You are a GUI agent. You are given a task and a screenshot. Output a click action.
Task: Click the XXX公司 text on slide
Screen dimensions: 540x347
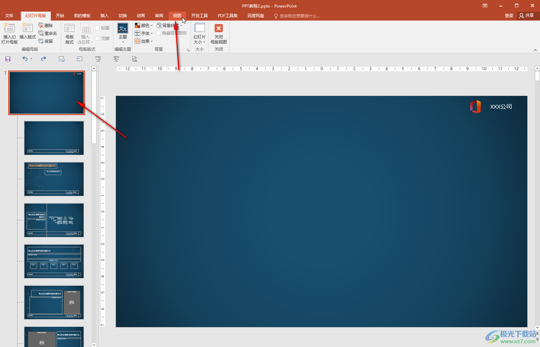point(501,107)
